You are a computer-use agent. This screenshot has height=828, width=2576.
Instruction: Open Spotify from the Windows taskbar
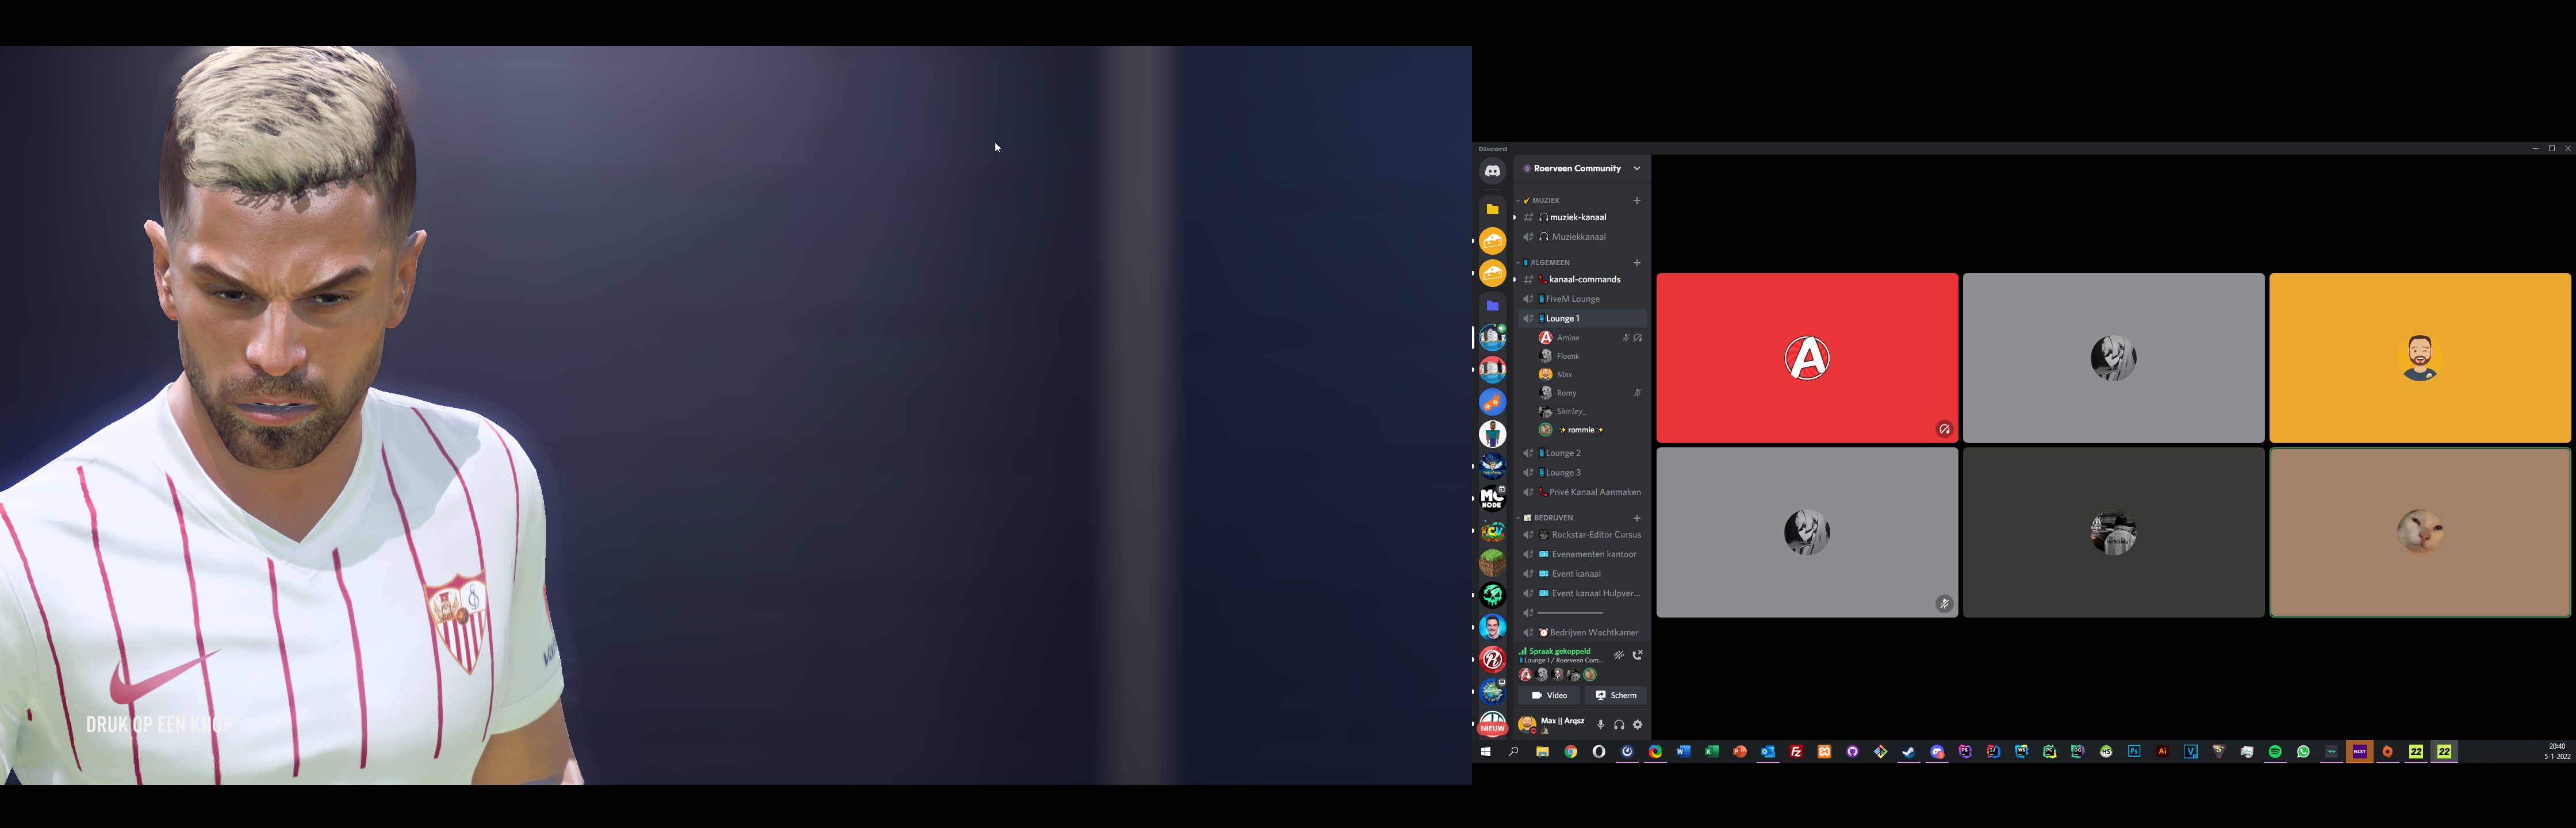pyautogui.click(x=2275, y=752)
